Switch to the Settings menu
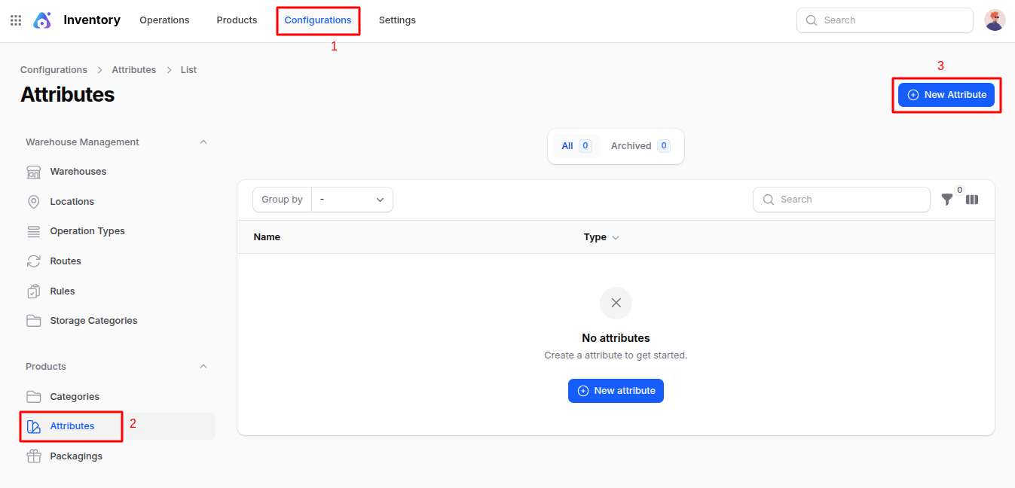This screenshot has width=1015, height=488. pos(397,20)
